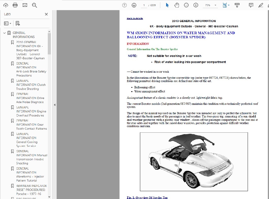Click bookmark icon beside Gear Tooth Contact

12,121
